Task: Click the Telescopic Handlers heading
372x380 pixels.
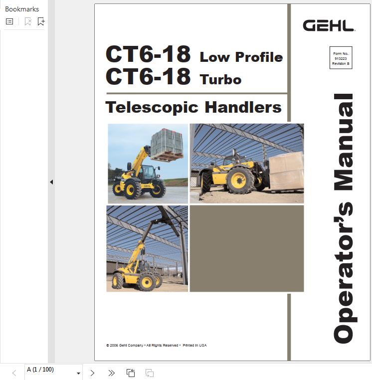Action: point(193,107)
